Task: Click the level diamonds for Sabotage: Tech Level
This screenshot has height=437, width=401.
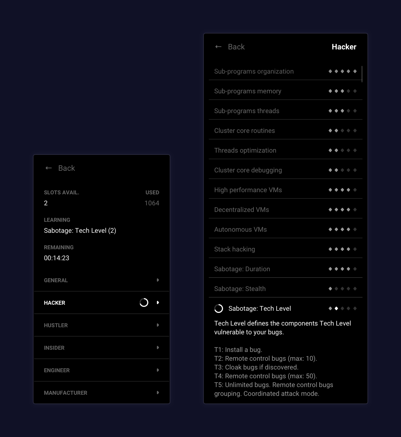Action: (x=342, y=309)
